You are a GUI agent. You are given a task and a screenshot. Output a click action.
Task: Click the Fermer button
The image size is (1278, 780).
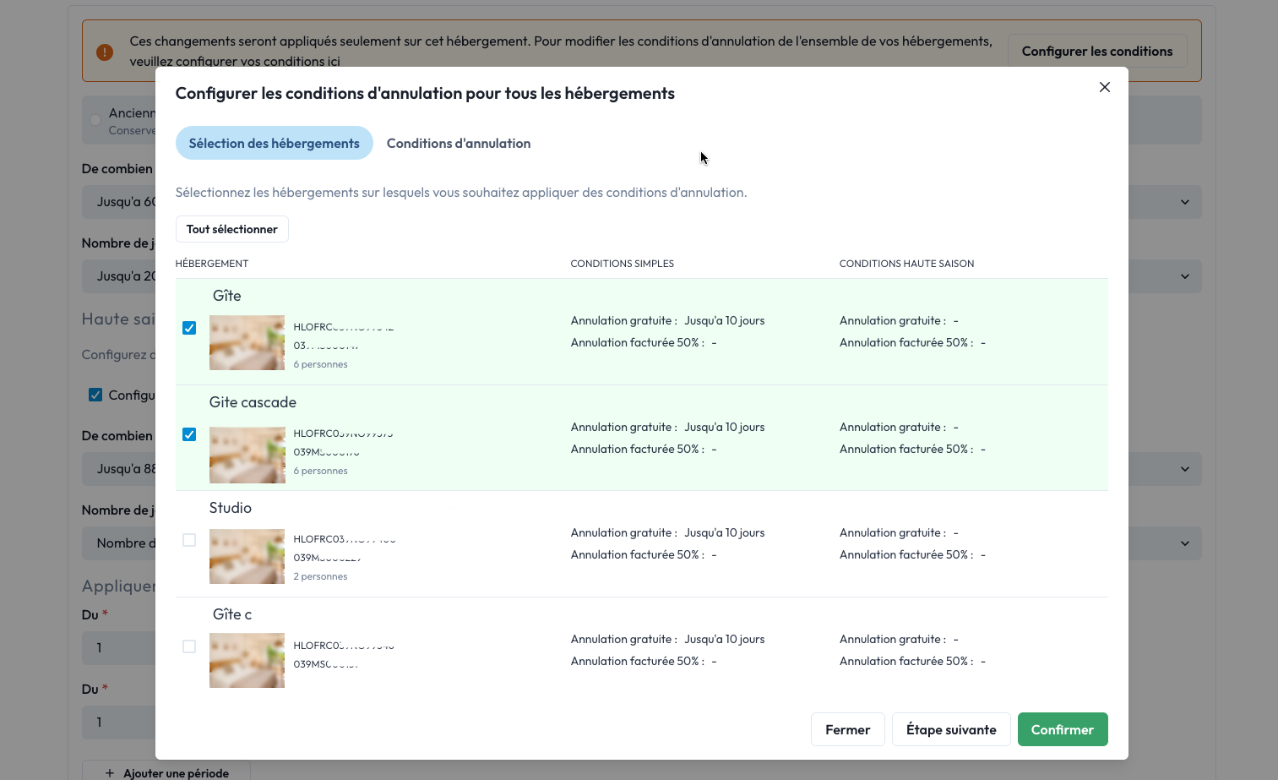[847, 729]
